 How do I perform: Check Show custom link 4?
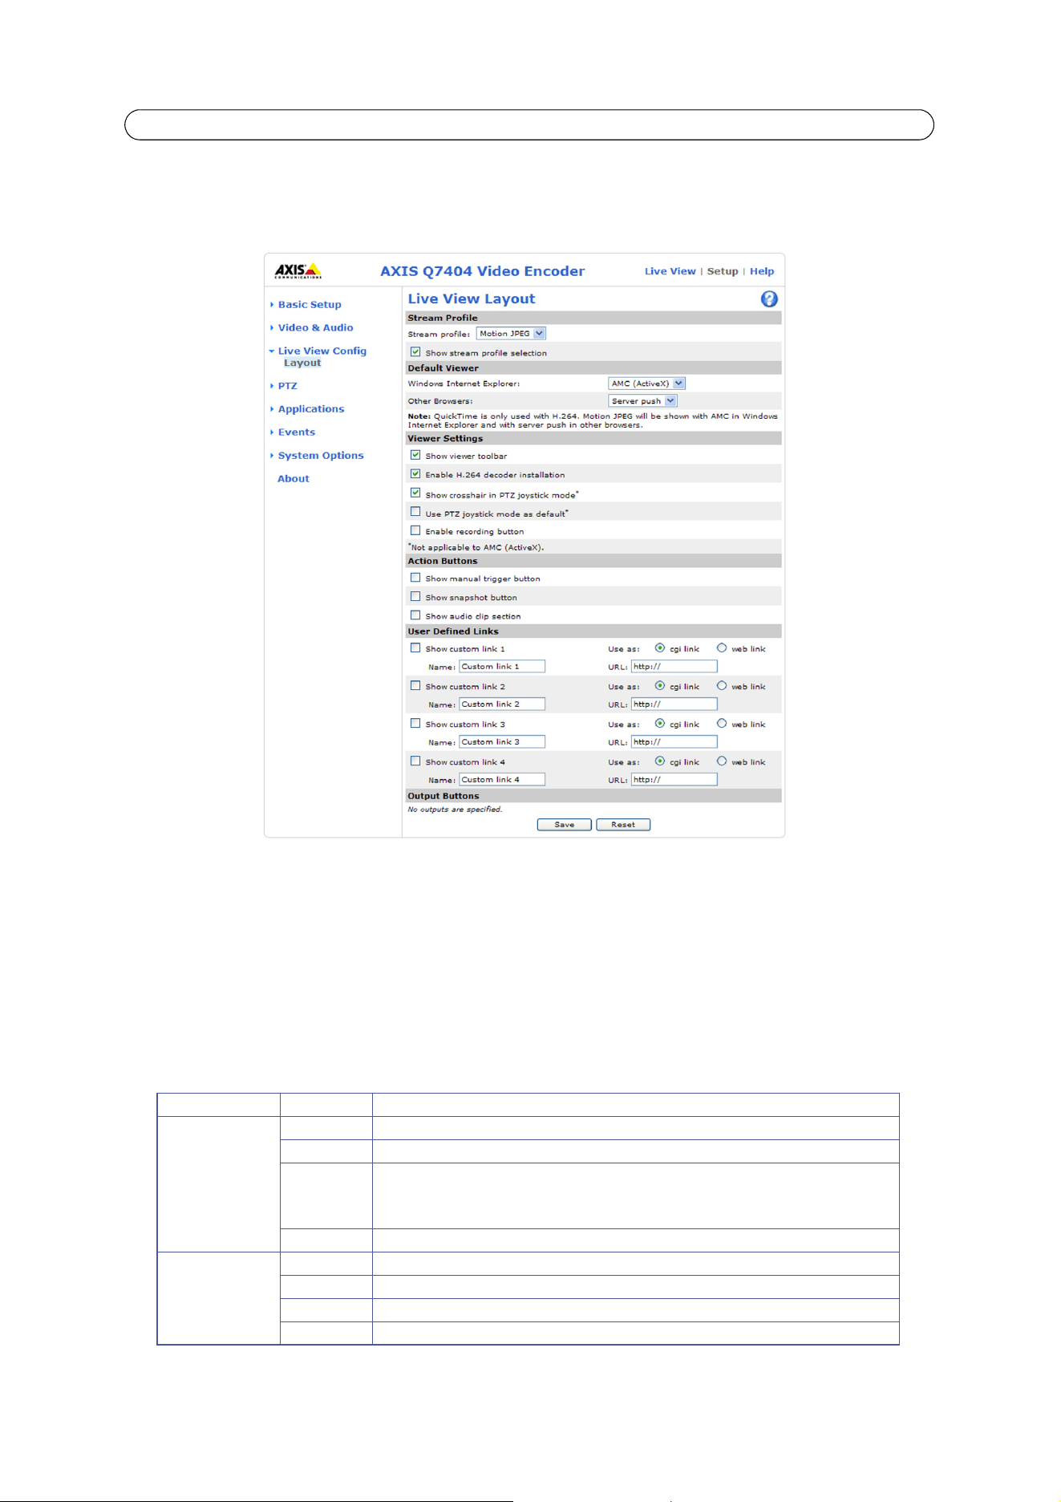coord(415,761)
